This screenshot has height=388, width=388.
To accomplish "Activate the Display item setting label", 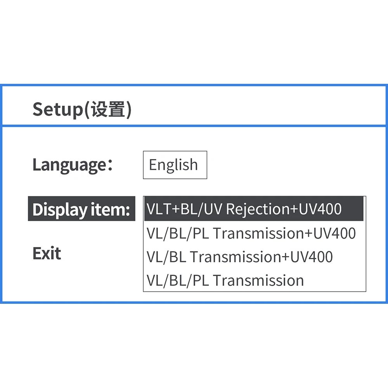I will [81, 210].
